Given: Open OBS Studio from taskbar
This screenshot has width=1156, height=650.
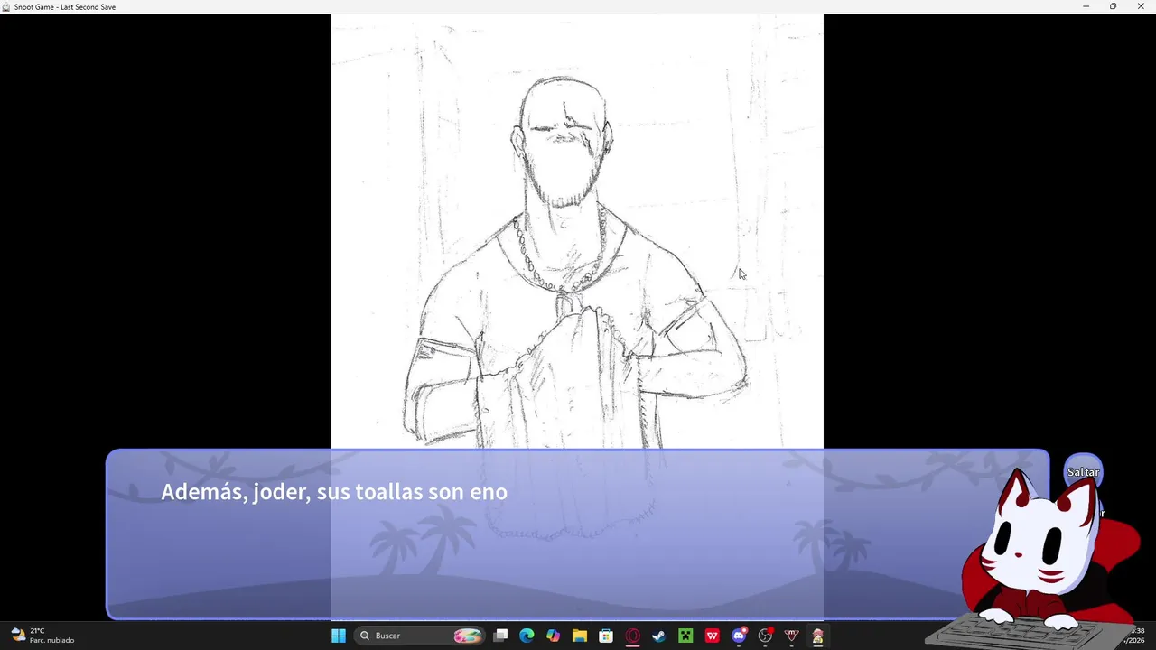Looking at the screenshot, I should (765, 636).
